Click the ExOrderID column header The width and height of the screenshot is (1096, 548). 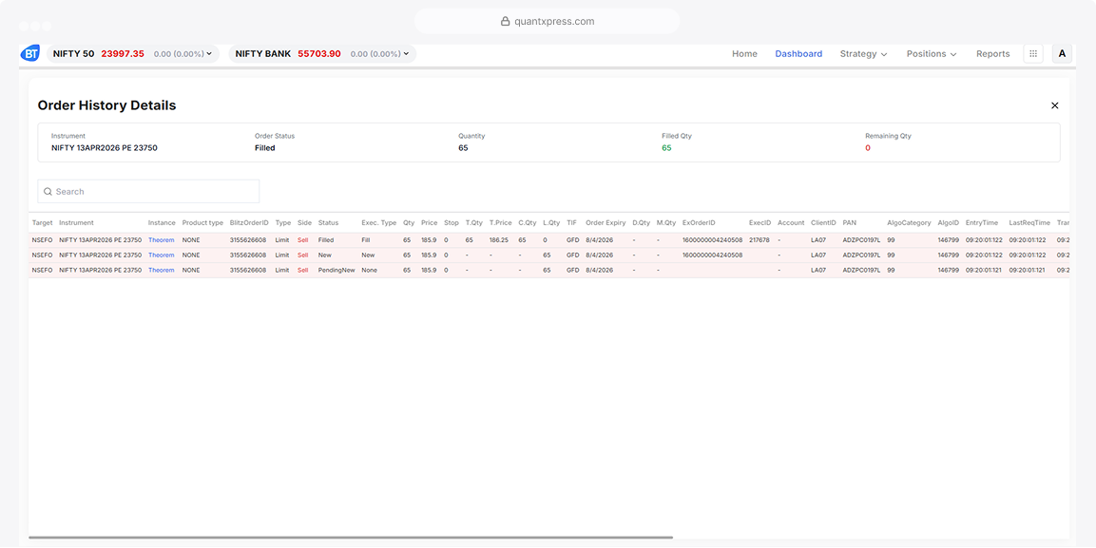coord(699,223)
